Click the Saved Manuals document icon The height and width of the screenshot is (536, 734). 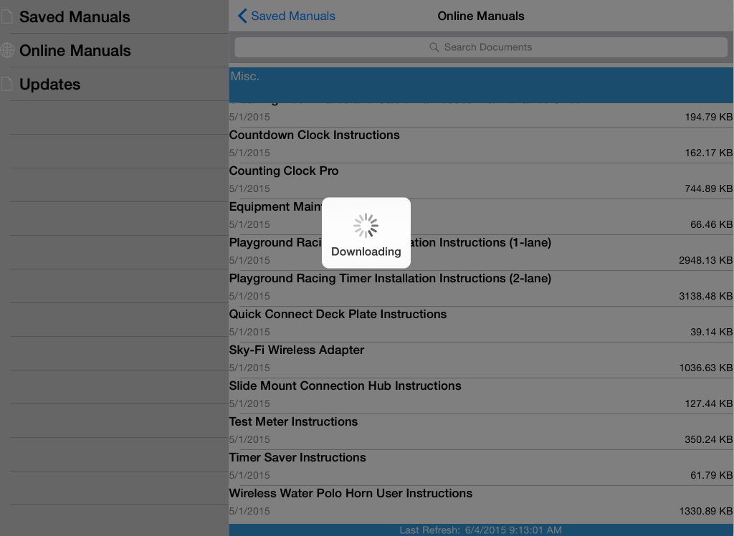pyautogui.click(x=6, y=17)
